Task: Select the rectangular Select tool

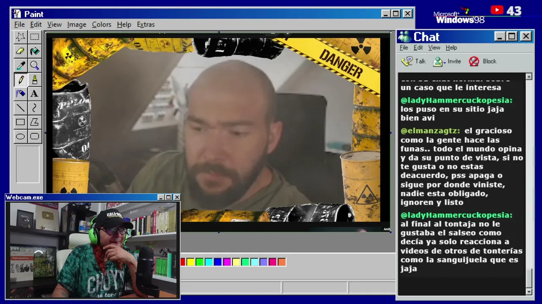Action: 35,37
